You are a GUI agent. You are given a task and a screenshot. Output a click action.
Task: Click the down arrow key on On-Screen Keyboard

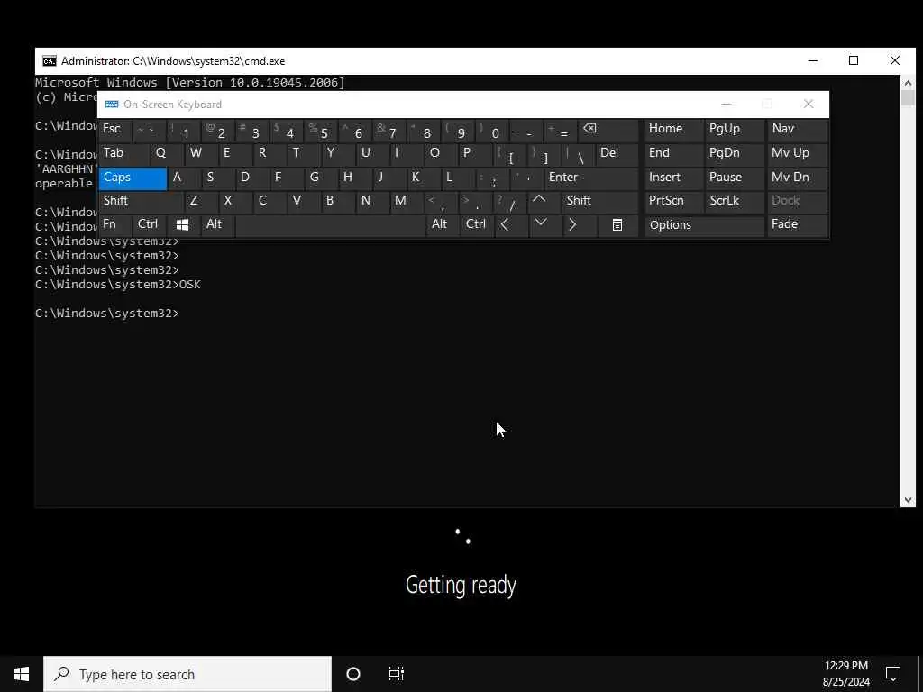tap(545, 224)
